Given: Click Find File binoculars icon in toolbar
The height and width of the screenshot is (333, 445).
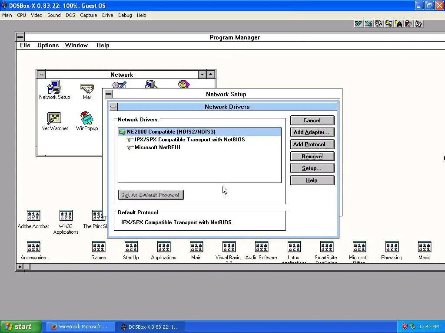Looking at the screenshot, I should point(399,24).
